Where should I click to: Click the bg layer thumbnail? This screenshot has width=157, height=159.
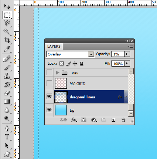point(61,110)
